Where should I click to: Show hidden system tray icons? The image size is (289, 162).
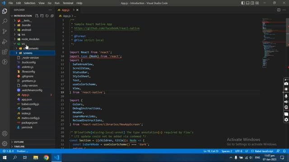click(x=231, y=157)
